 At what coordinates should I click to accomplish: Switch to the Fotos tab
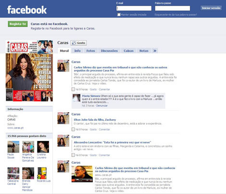(90, 51)
